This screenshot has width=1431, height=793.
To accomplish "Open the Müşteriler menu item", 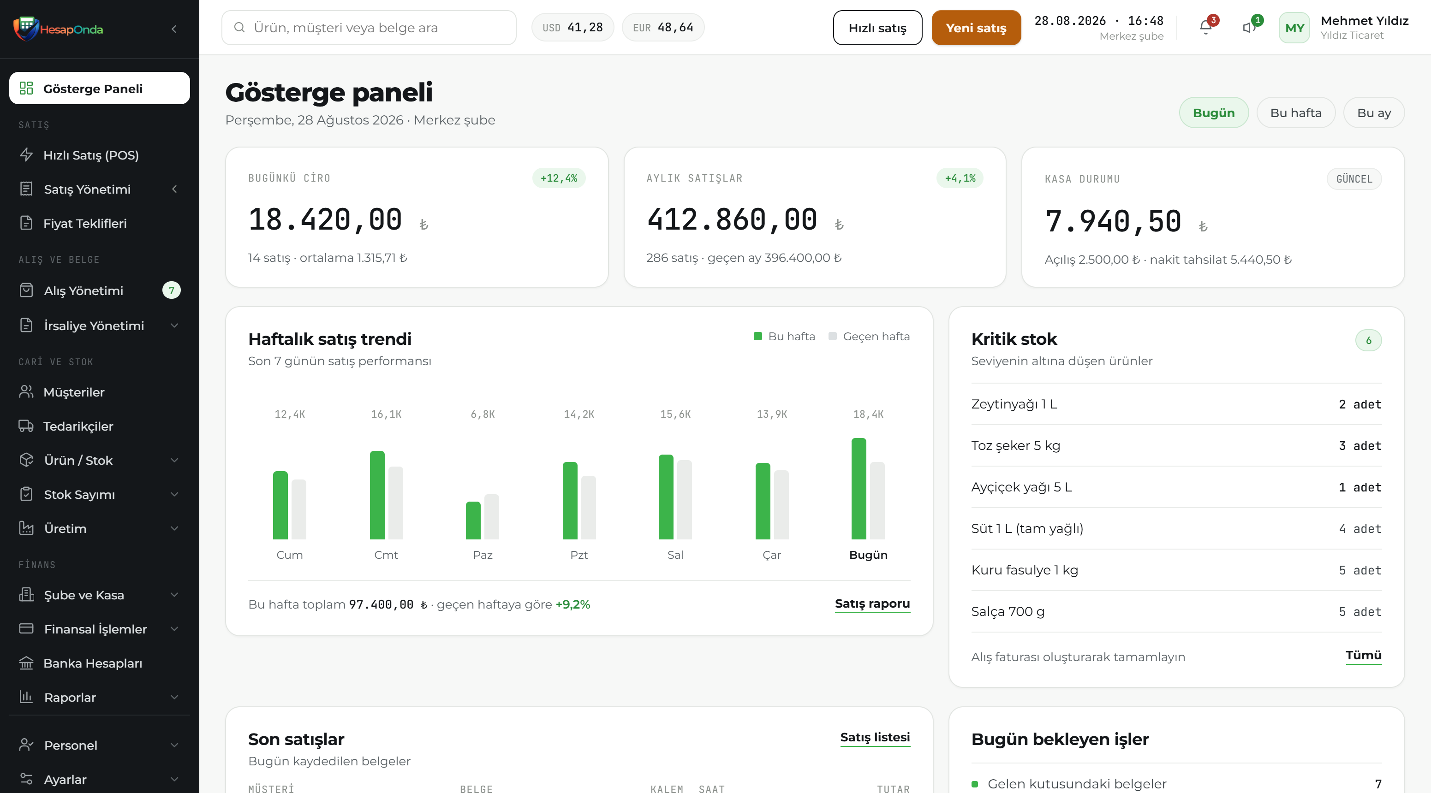I will coord(100,392).
